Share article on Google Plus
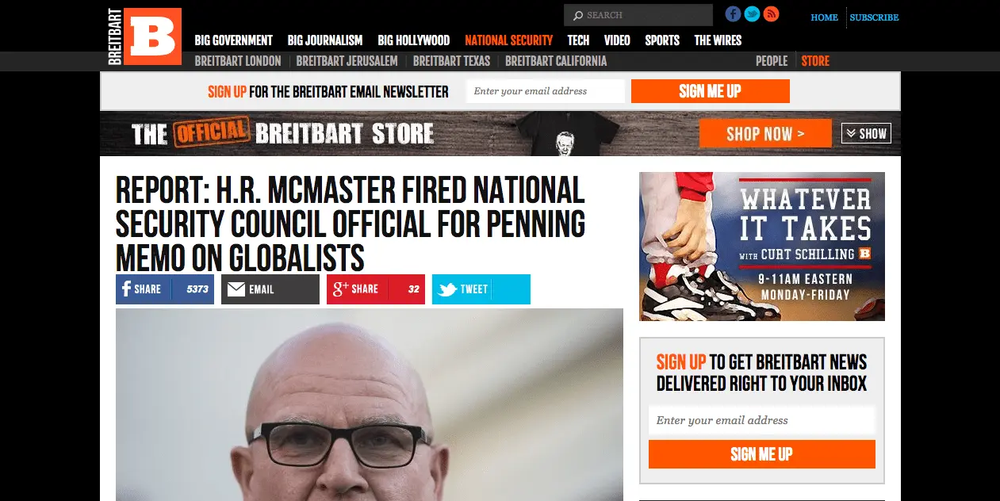The width and height of the screenshot is (1000, 501). coord(376,289)
